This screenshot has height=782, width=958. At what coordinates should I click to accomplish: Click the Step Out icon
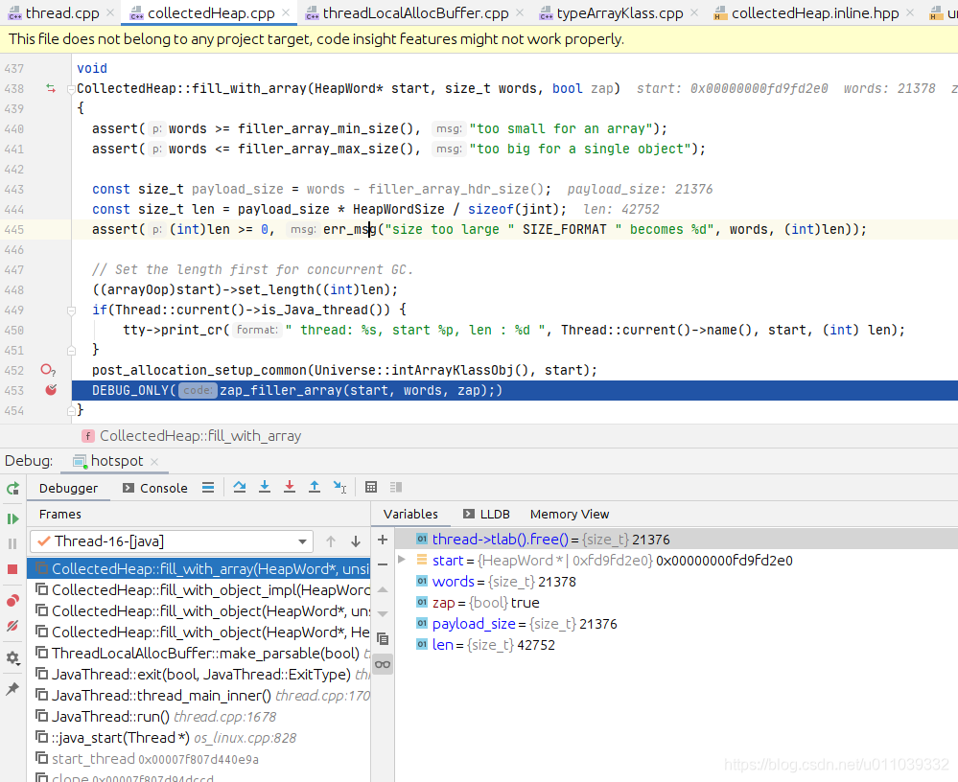(x=314, y=487)
